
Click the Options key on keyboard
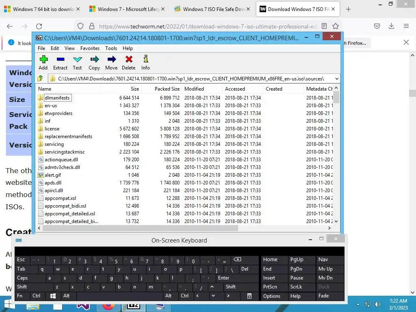coord(274,296)
